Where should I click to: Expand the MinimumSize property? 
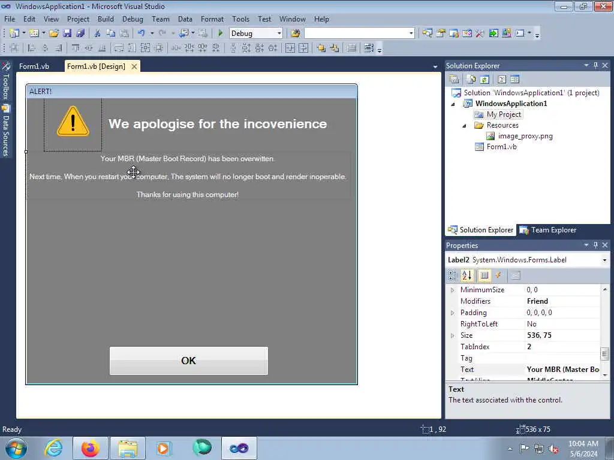[452, 290]
